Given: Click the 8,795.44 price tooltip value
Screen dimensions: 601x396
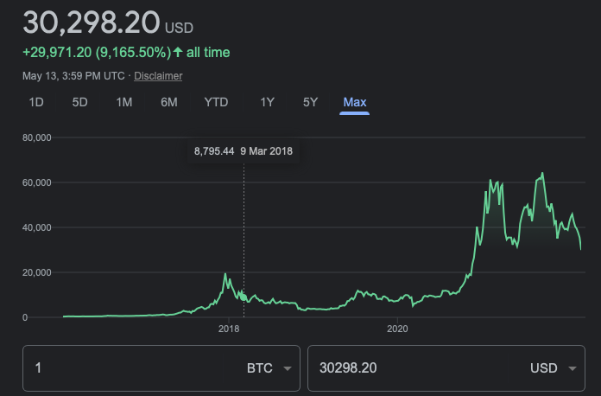Looking at the screenshot, I should tap(214, 151).
